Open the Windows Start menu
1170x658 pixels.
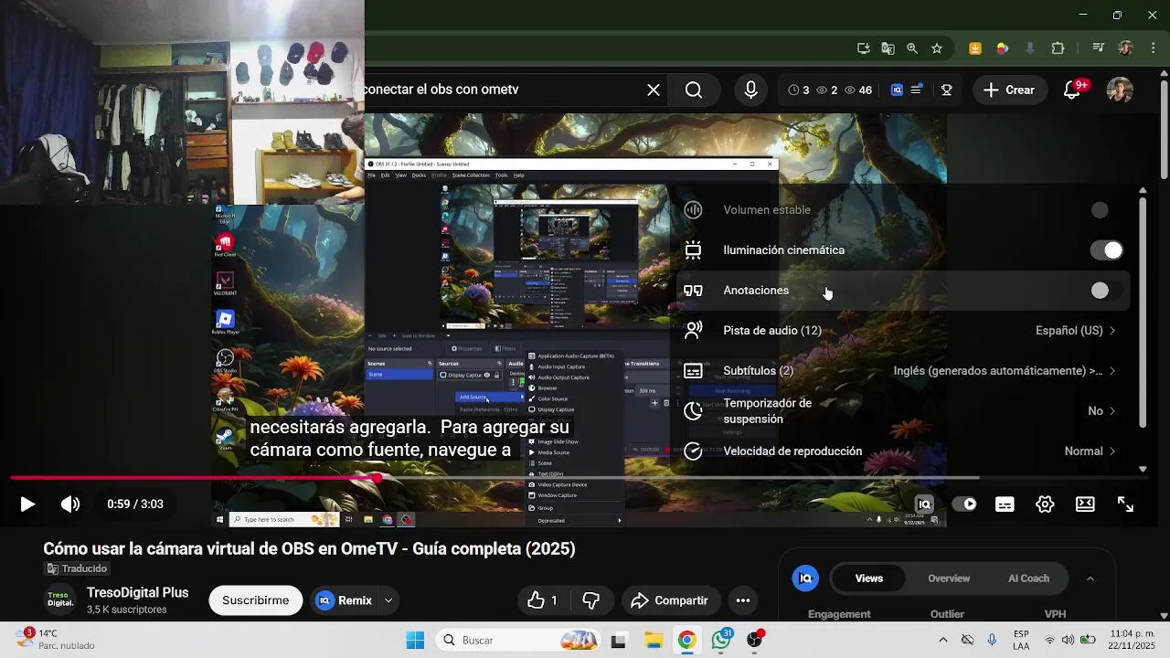pos(415,640)
